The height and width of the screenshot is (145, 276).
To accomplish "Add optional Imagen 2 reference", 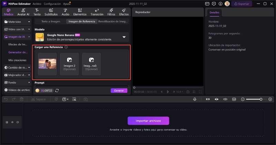I will pos(69,64).
